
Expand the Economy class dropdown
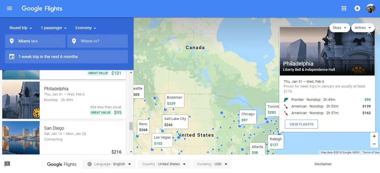86,28
